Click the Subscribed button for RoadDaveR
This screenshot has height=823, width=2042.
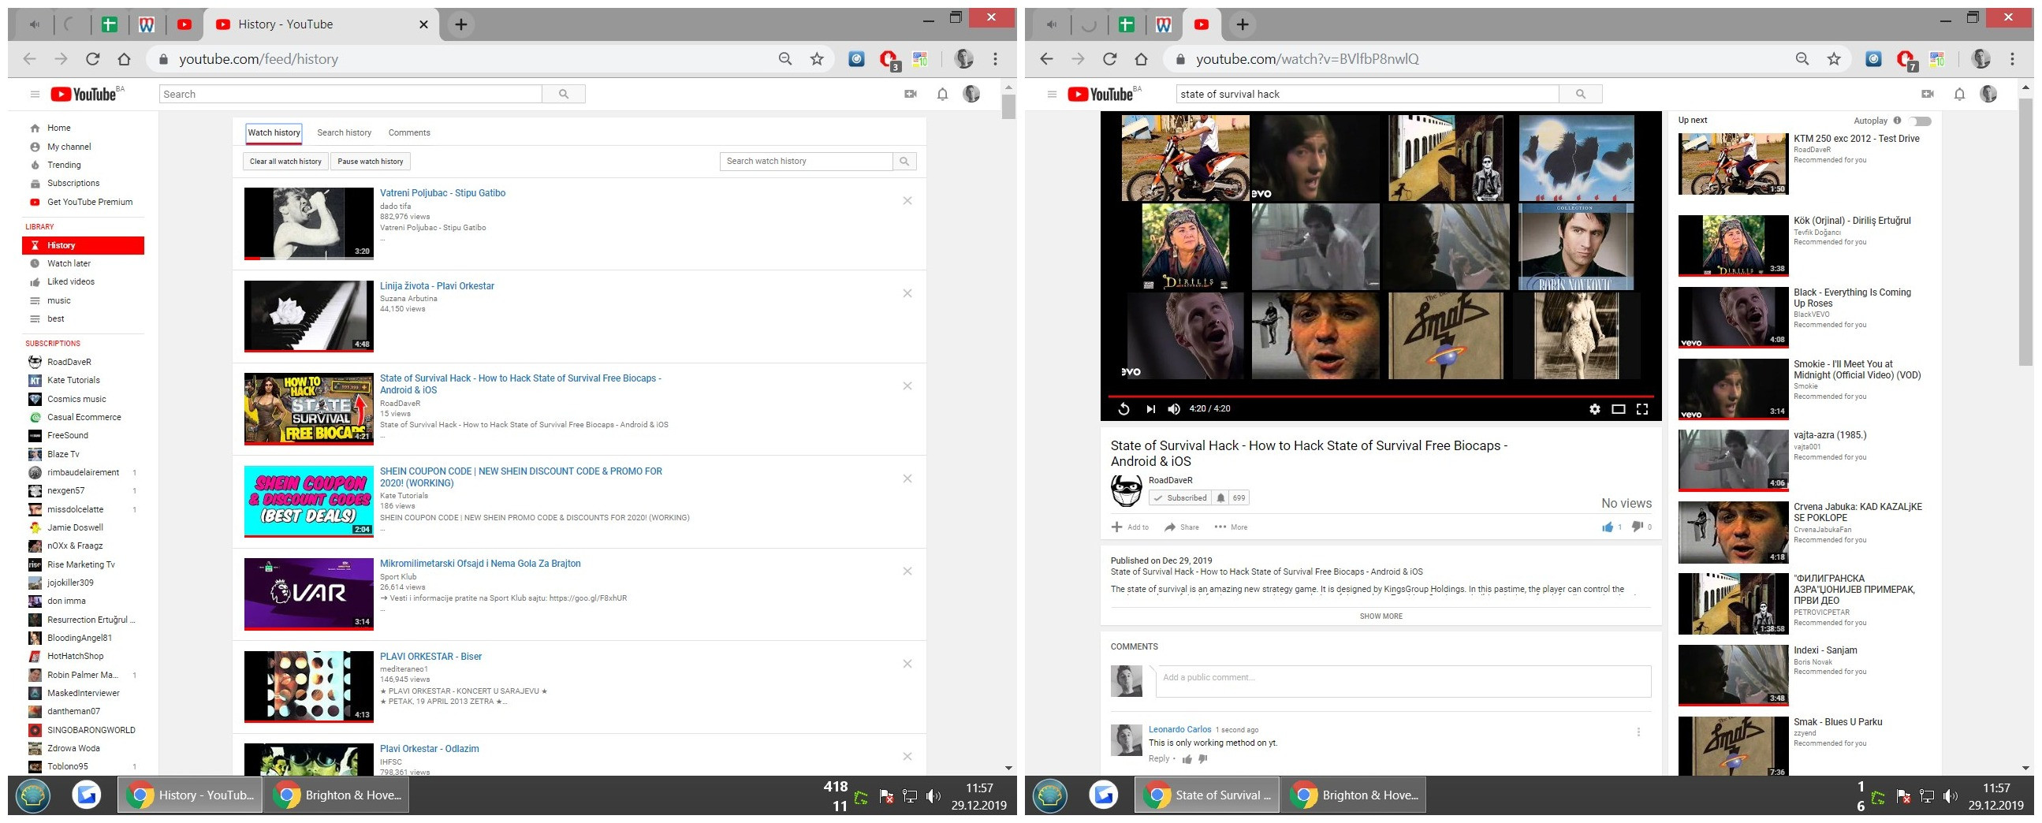[x=1180, y=498]
